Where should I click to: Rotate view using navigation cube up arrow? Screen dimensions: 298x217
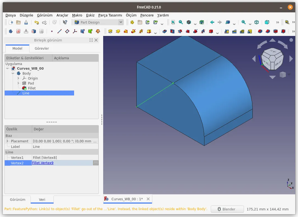click(272, 40)
